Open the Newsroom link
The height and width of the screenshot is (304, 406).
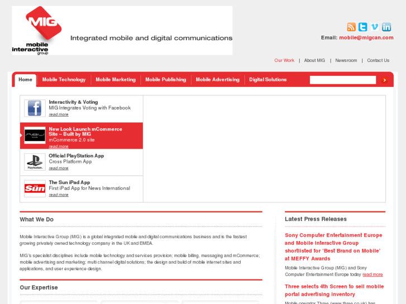[x=346, y=60]
